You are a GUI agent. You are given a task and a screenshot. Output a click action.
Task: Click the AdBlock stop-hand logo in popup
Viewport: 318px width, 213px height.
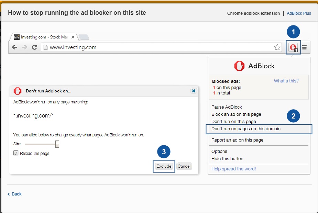pos(239,66)
